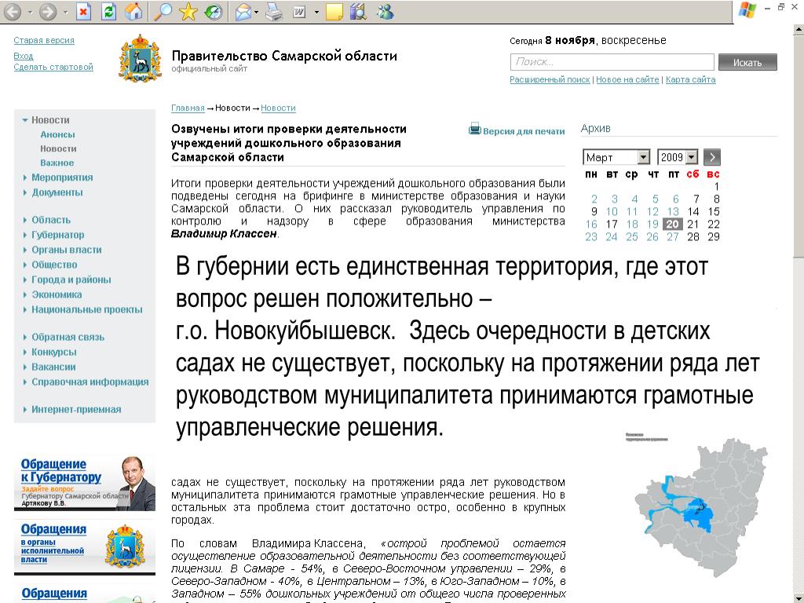Open Расширенный поиск link

tap(550, 79)
